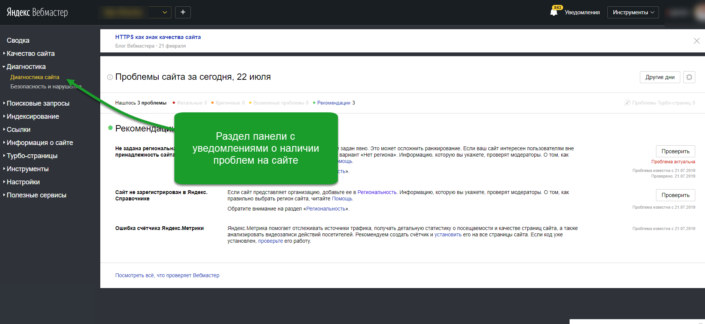Expand Турбо-страницы sidebar section
705x324 pixels.
(30, 156)
